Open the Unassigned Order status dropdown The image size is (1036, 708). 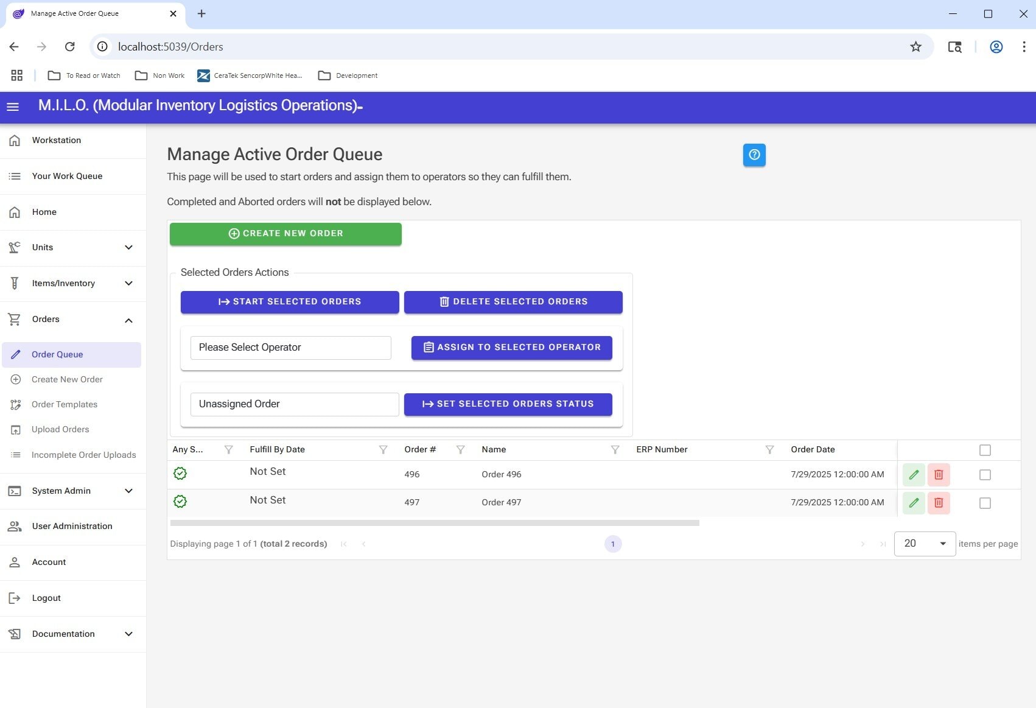tap(295, 404)
